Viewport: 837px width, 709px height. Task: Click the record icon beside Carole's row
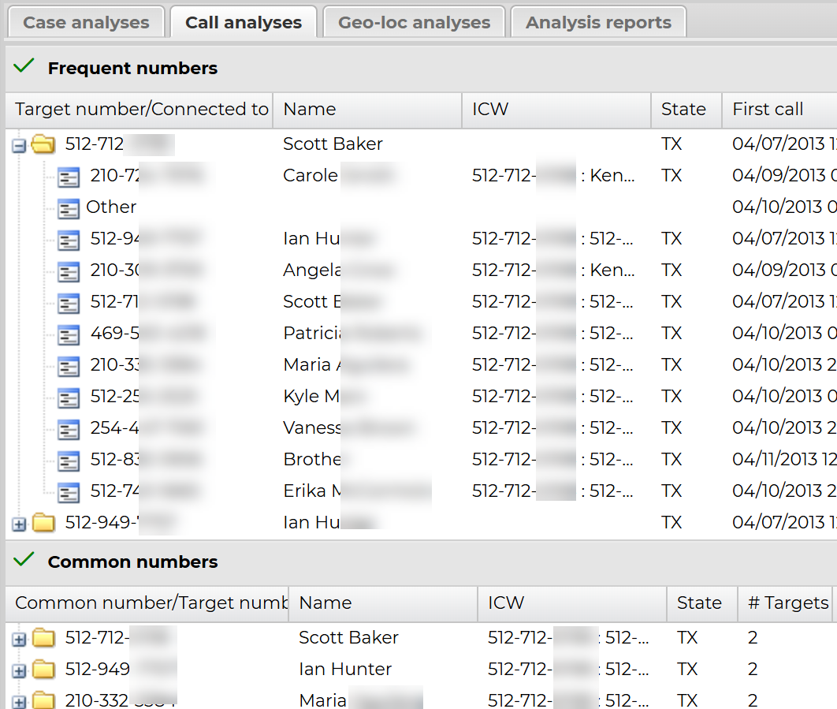click(69, 177)
